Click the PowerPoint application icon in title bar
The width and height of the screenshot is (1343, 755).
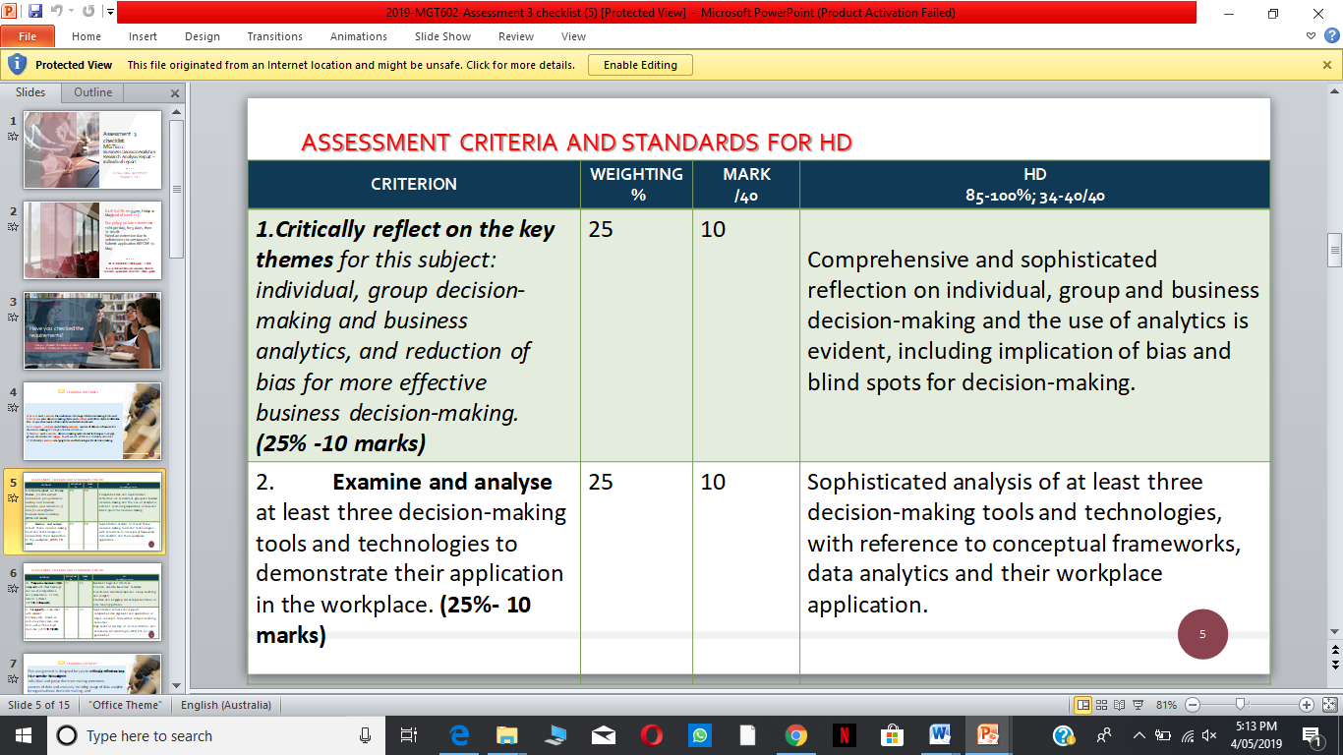click(11, 13)
